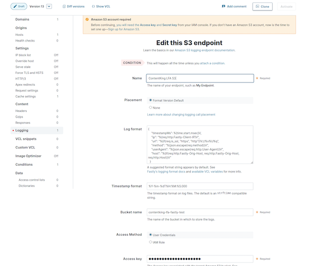Open available VCL variables link

207,171
